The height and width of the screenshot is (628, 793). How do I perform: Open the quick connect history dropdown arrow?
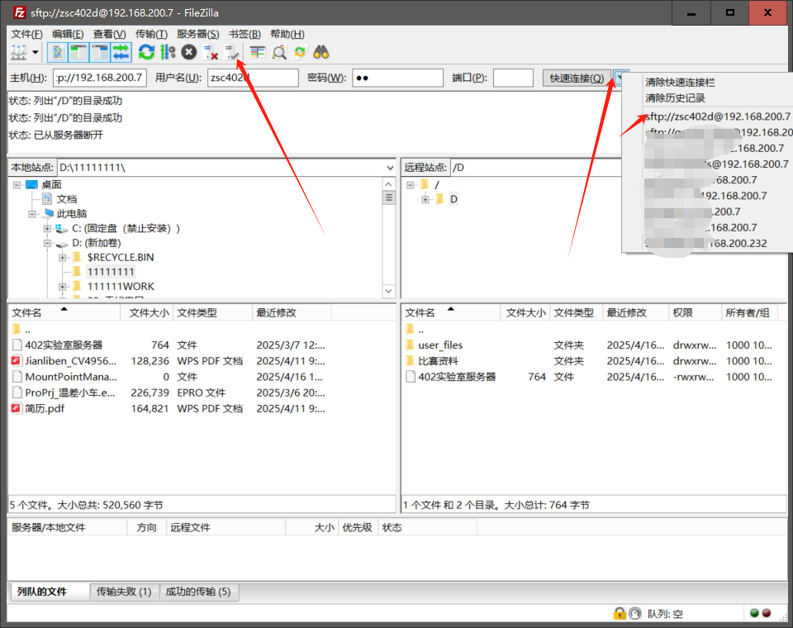click(620, 78)
